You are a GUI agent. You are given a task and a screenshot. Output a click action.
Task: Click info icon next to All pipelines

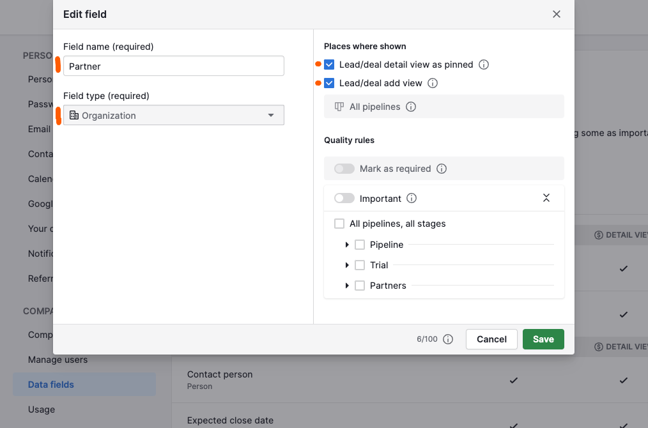pos(411,107)
